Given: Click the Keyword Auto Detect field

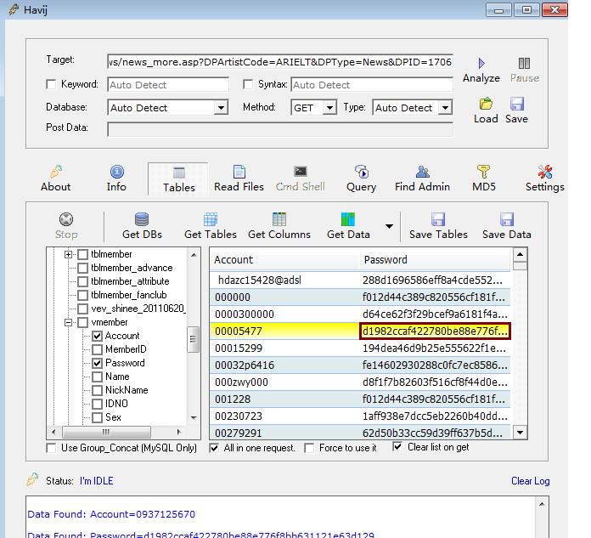Looking at the screenshot, I should [x=168, y=85].
